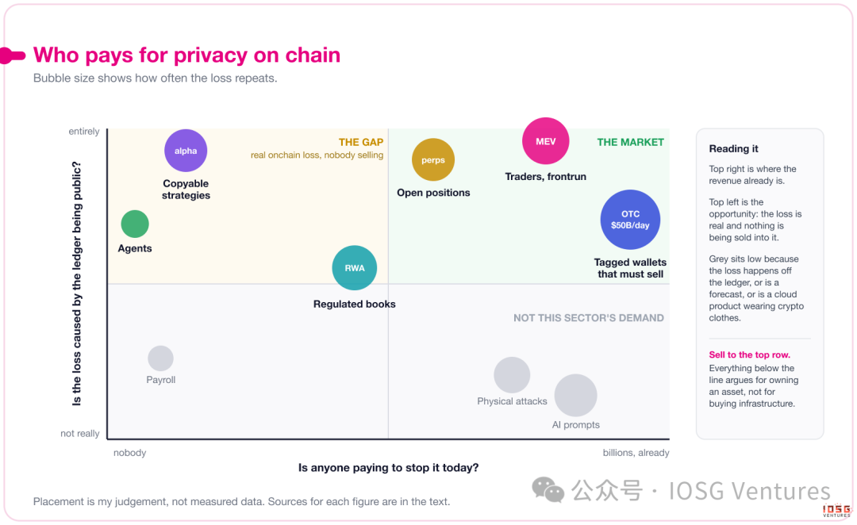The height and width of the screenshot is (525, 857).
Task: Click THE MARKET quadrant label
Action: tap(630, 142)
